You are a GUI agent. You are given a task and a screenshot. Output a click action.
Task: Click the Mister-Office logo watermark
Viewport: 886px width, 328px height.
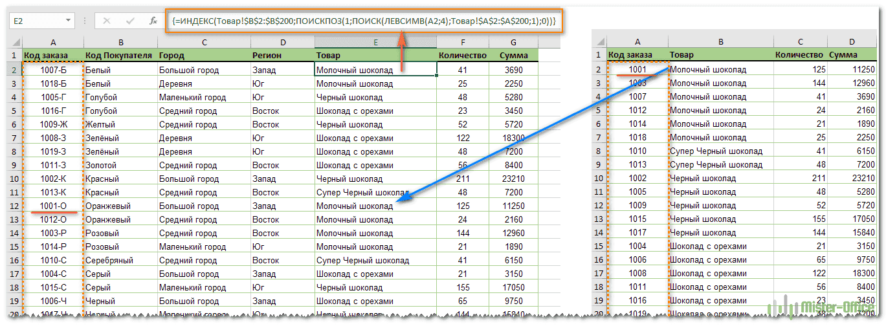point(822,309)
